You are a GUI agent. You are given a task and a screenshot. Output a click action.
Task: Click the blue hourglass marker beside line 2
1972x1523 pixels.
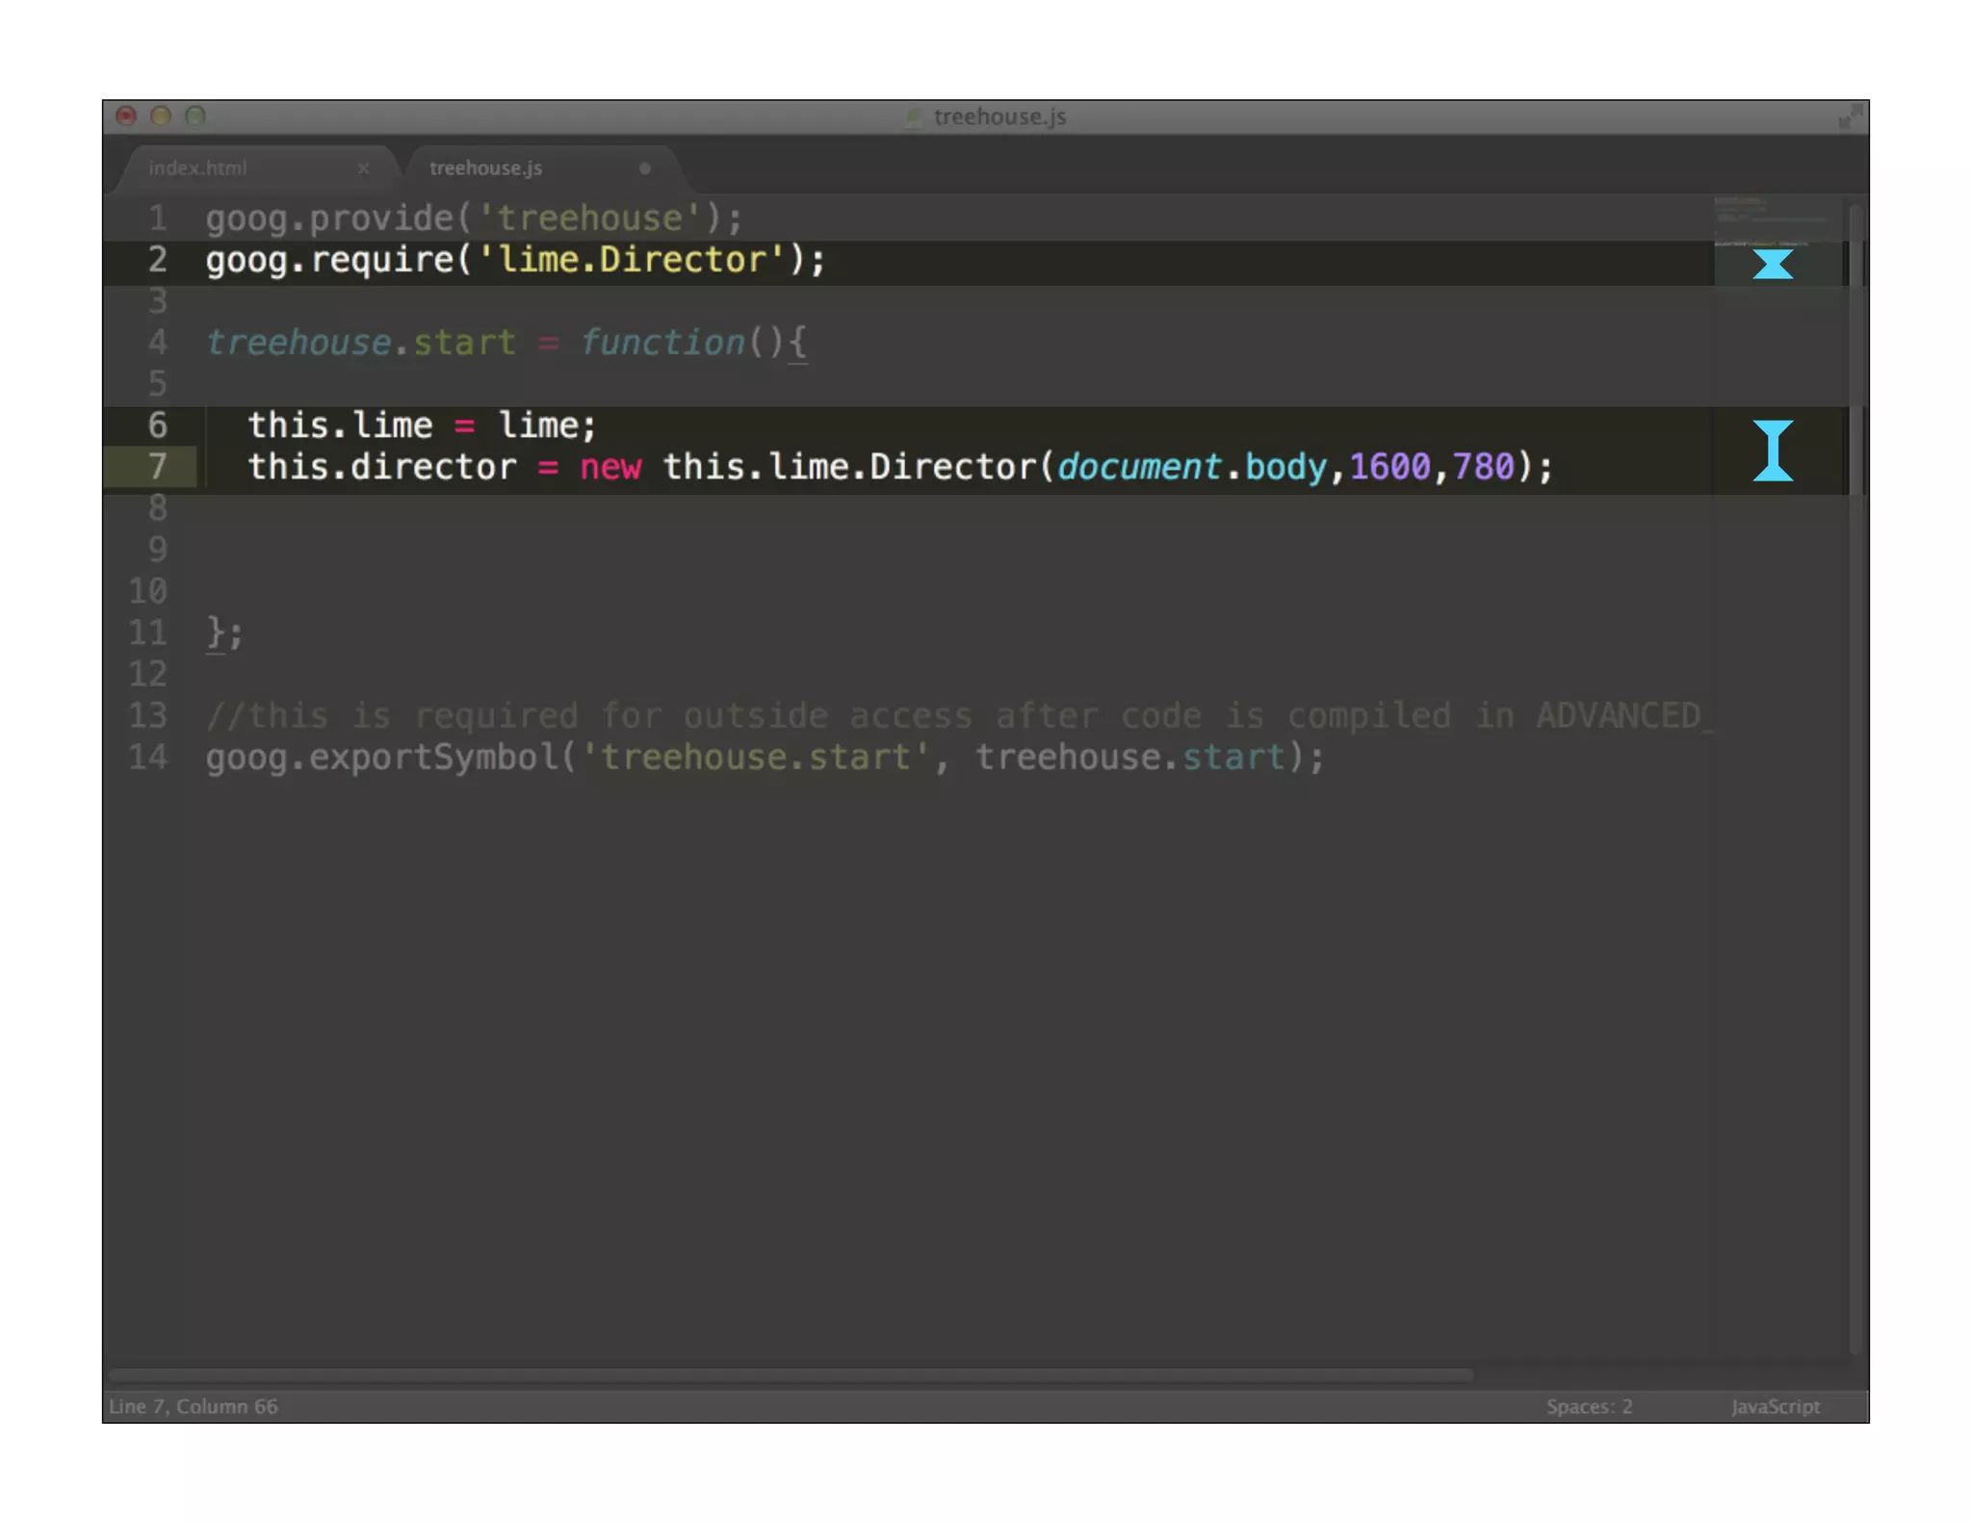1772,264
